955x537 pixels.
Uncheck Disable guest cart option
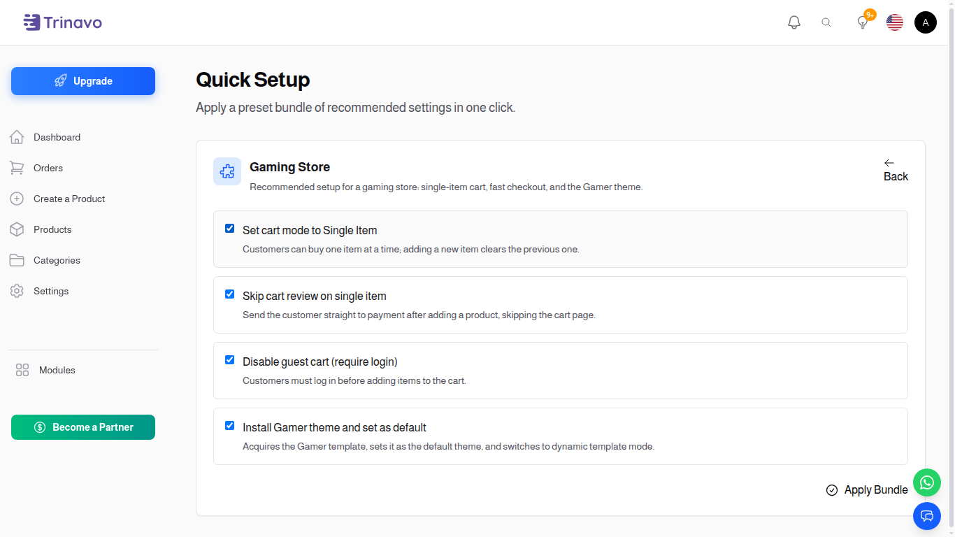(x=229, y=360)
